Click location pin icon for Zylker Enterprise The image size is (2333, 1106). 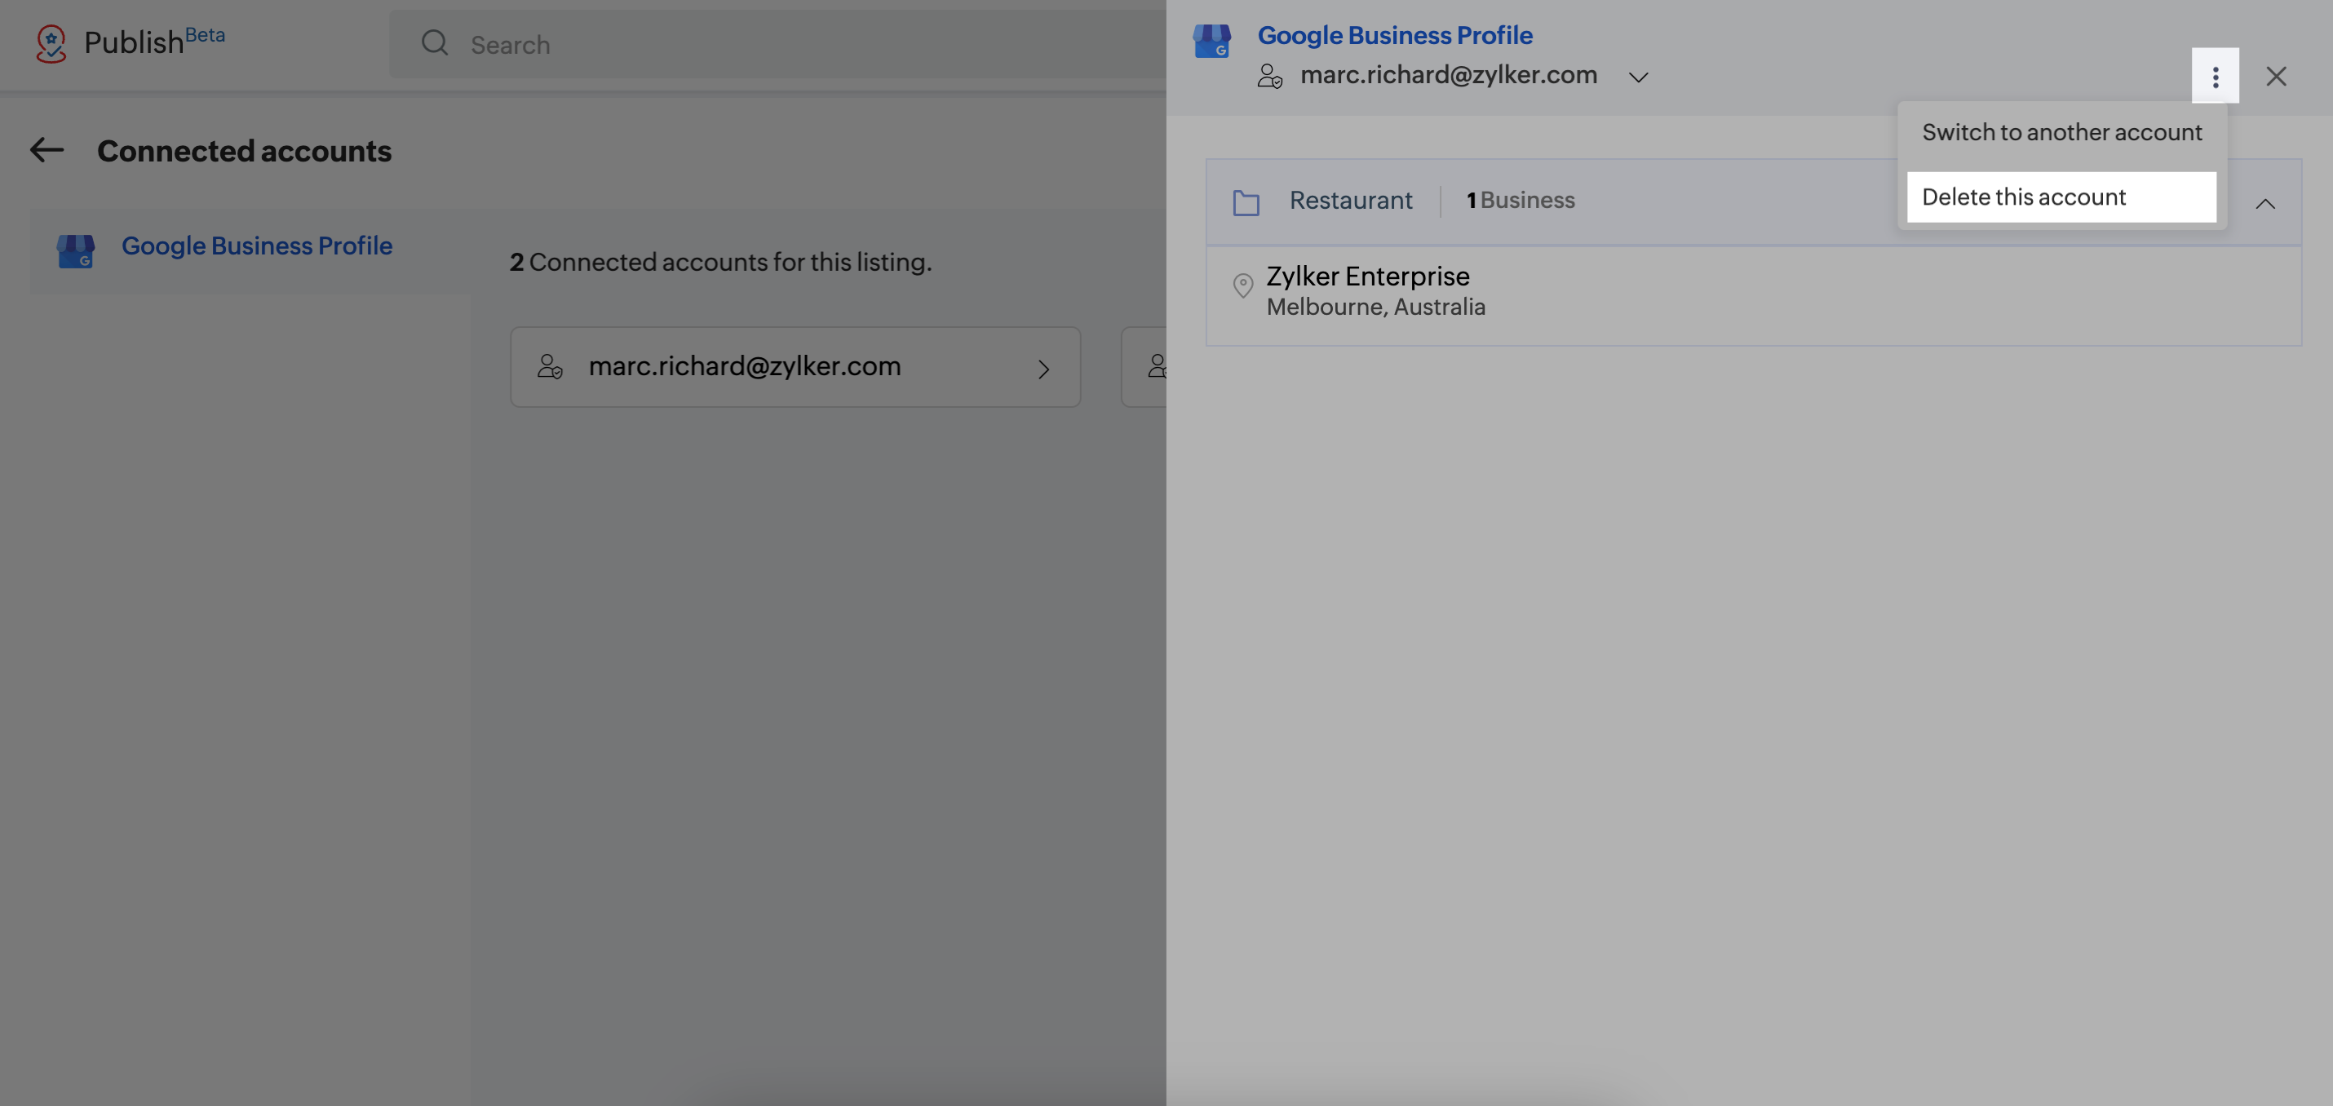tap(1242, 285)
